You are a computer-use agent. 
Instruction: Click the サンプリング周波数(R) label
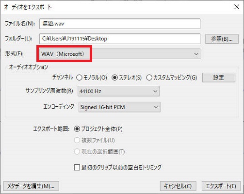click(x=49, y=91)
